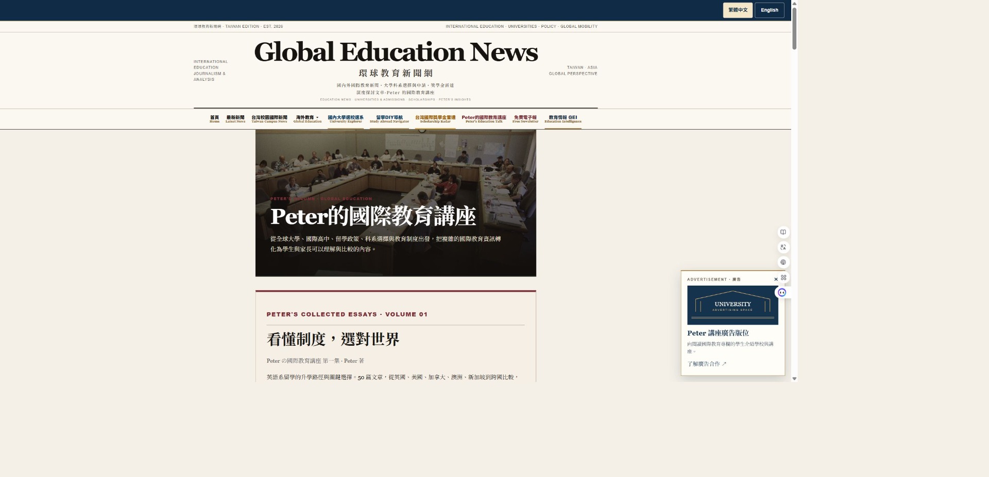
Task: Open Peter的國際教育講座 menu item
Action: click(484, 119)
